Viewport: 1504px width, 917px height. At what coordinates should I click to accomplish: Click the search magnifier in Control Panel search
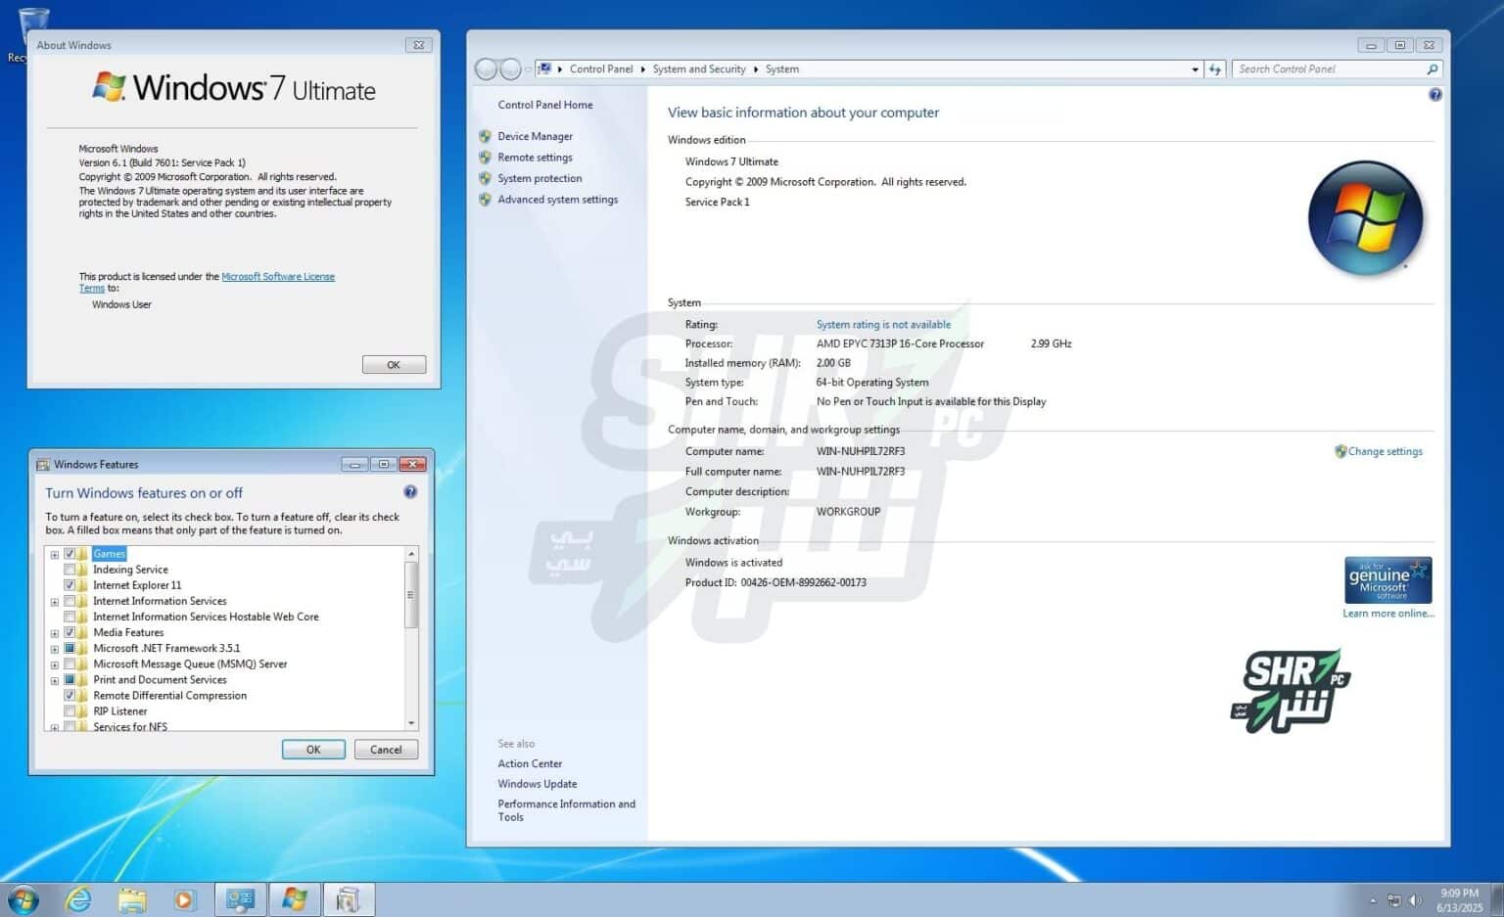pyautogui.click(x=1432, y=69)
